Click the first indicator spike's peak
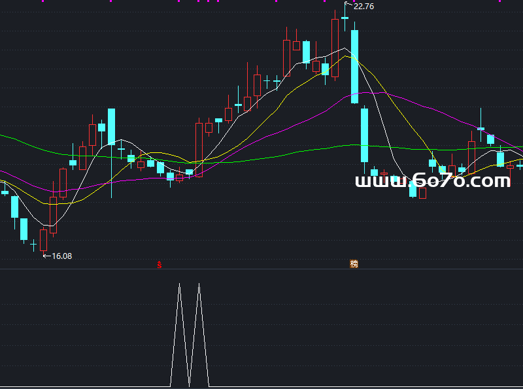This screenshot has width=523, height=389. tap(179, 284)
